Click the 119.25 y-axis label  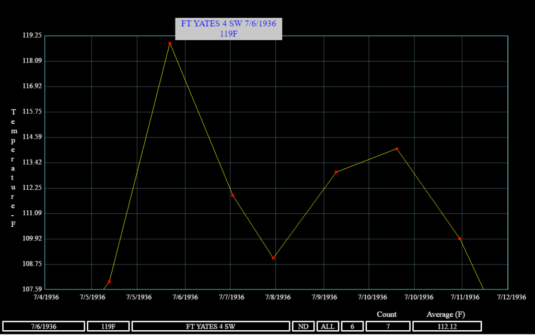pyautogui.click(x=32, y=36)
